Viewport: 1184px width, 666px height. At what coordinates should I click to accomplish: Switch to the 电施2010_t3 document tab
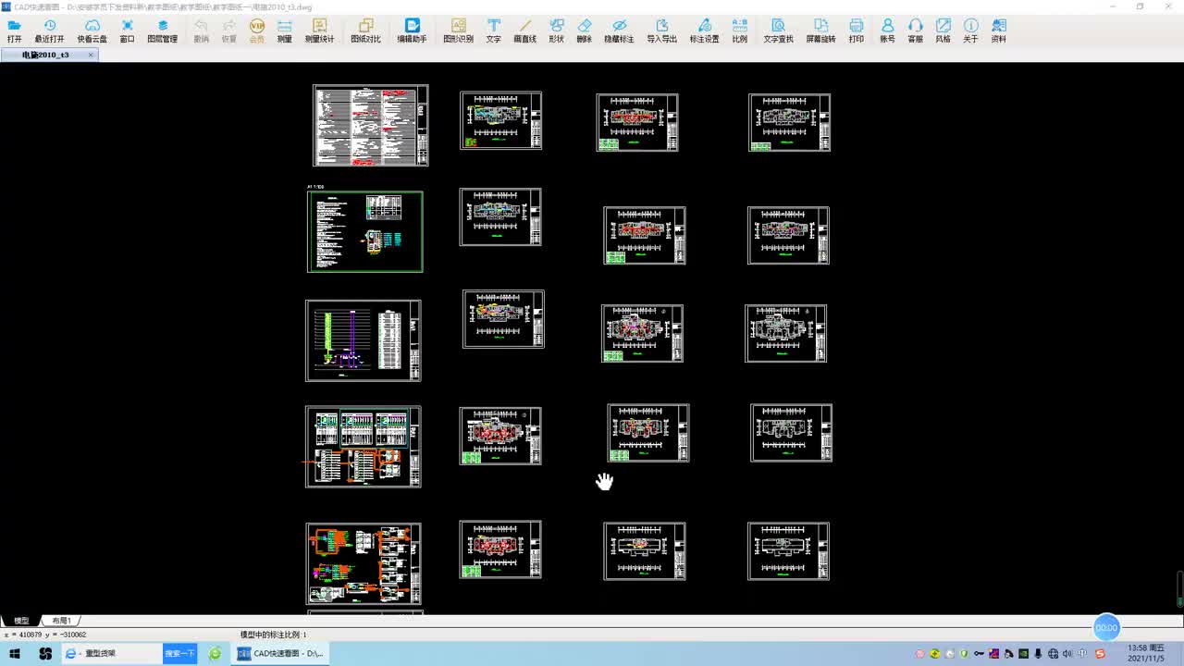pyautogui.click(x=46, y=55)
